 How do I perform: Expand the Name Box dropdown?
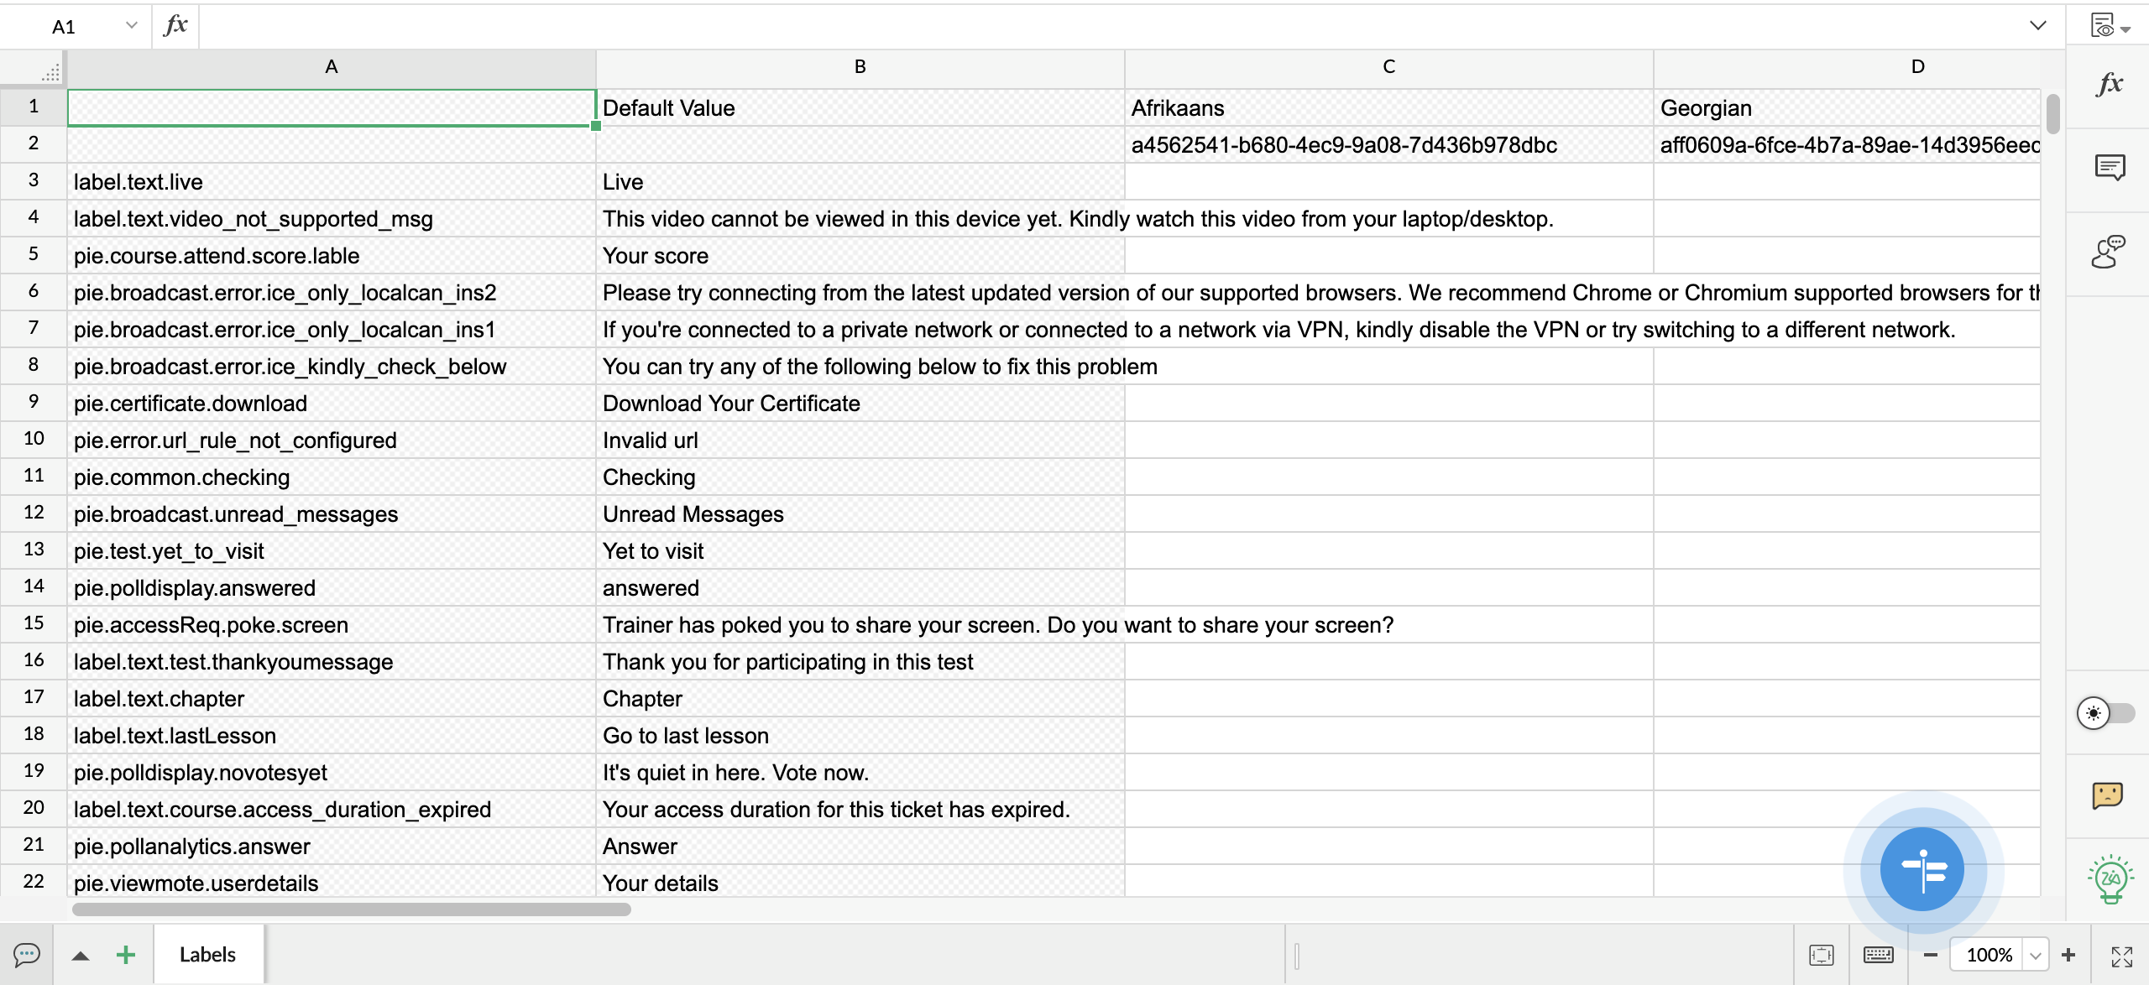coord(131,26)
